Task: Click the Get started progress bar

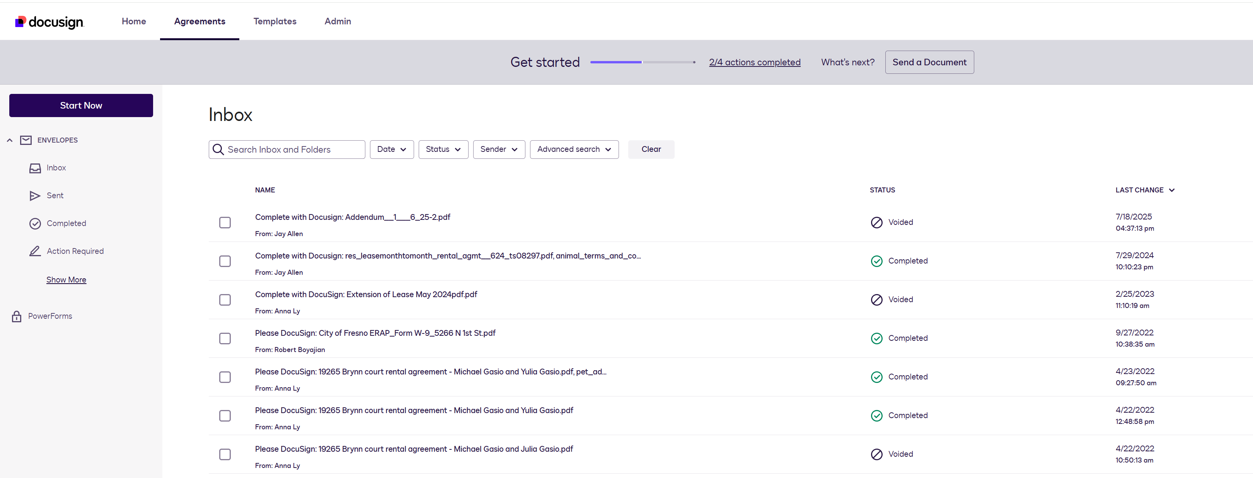Action: (642, 62)
